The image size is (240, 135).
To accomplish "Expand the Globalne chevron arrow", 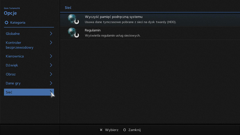I will (x=51, y=34).
